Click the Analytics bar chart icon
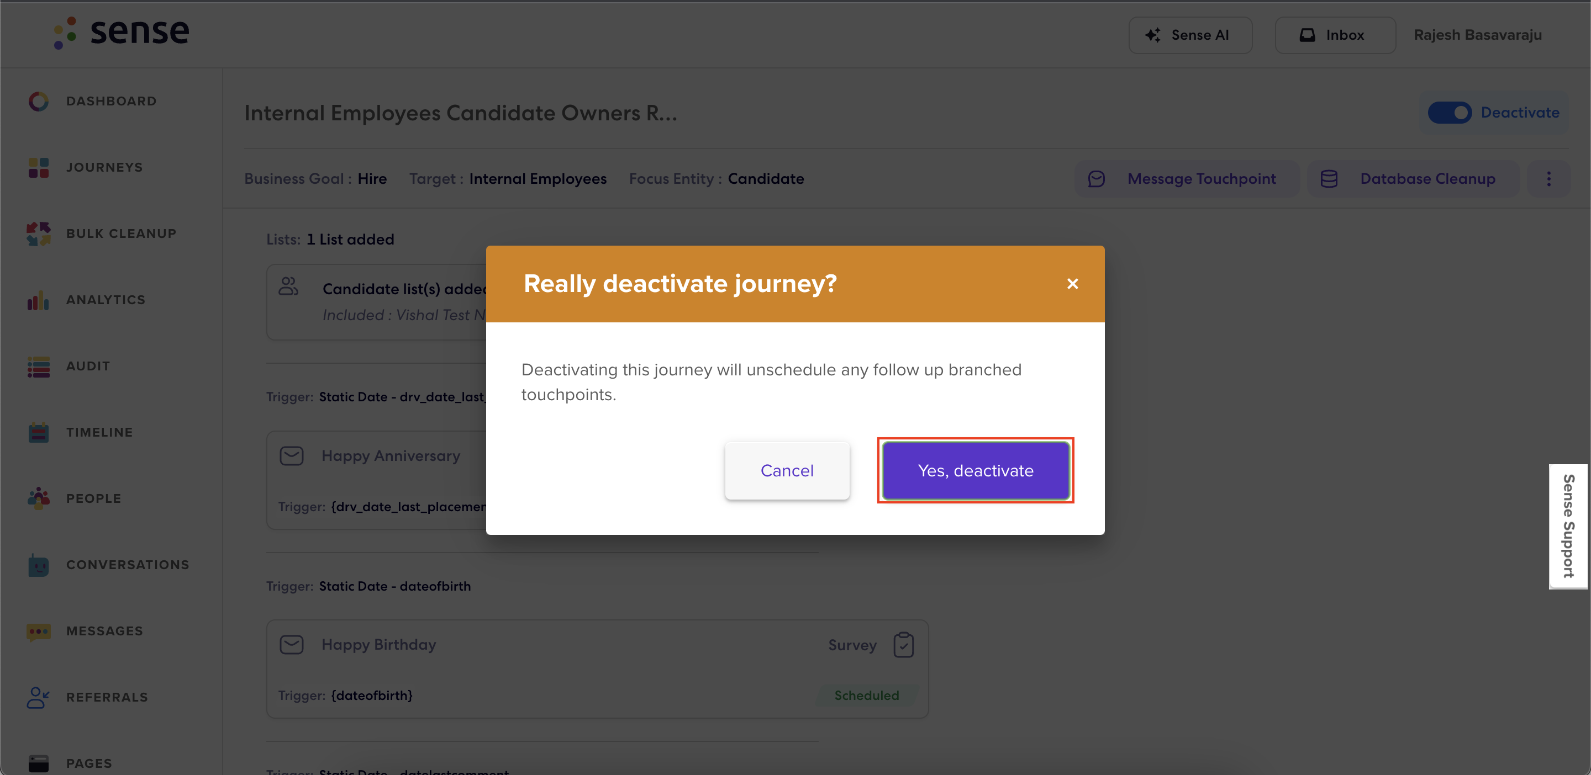1591x775 pixels. pyautogui.click(x=38, y=300)
